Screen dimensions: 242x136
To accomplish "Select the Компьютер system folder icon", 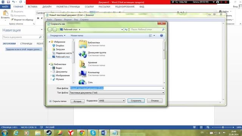I will (x=83, y=74).
